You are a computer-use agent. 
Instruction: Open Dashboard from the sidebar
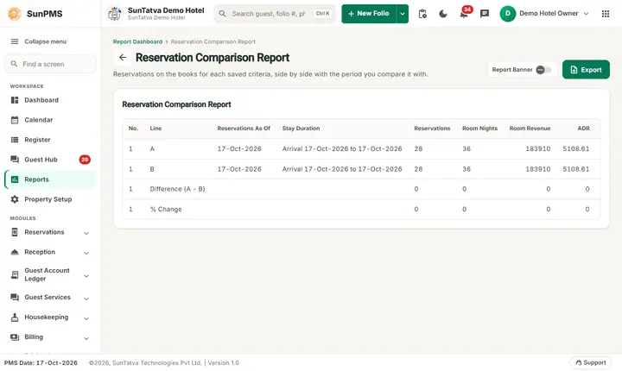pos(50,100)
